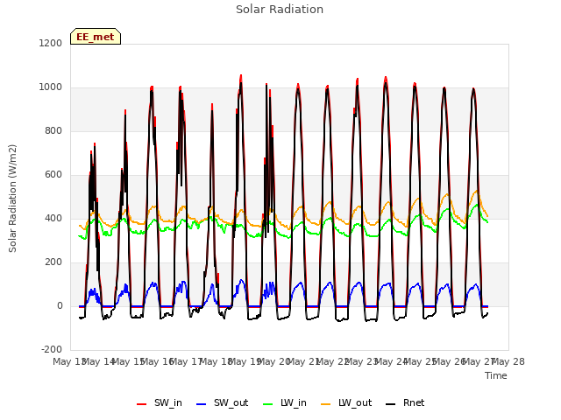Click the green LW_in legend swatch

point(267,404)
